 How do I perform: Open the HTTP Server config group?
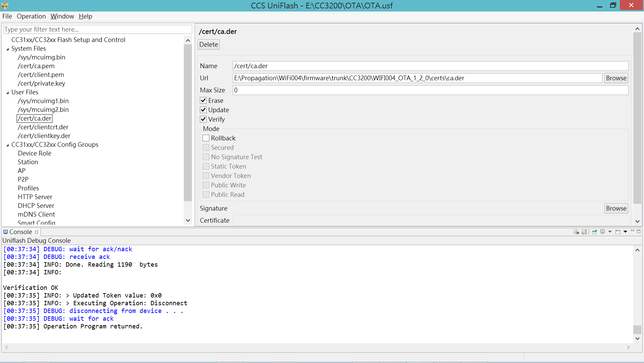35,197
